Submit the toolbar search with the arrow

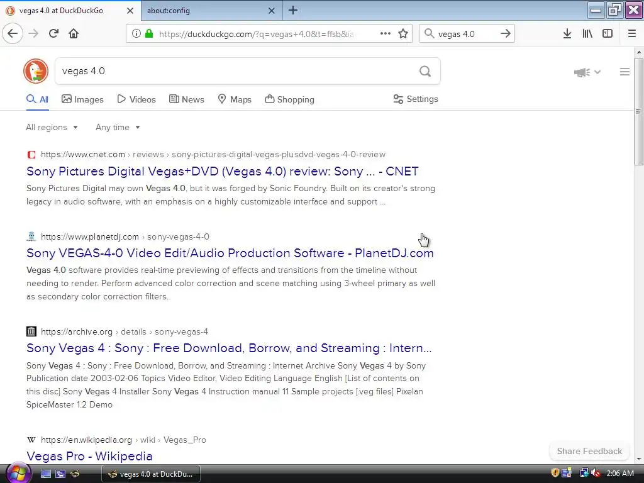505,33
